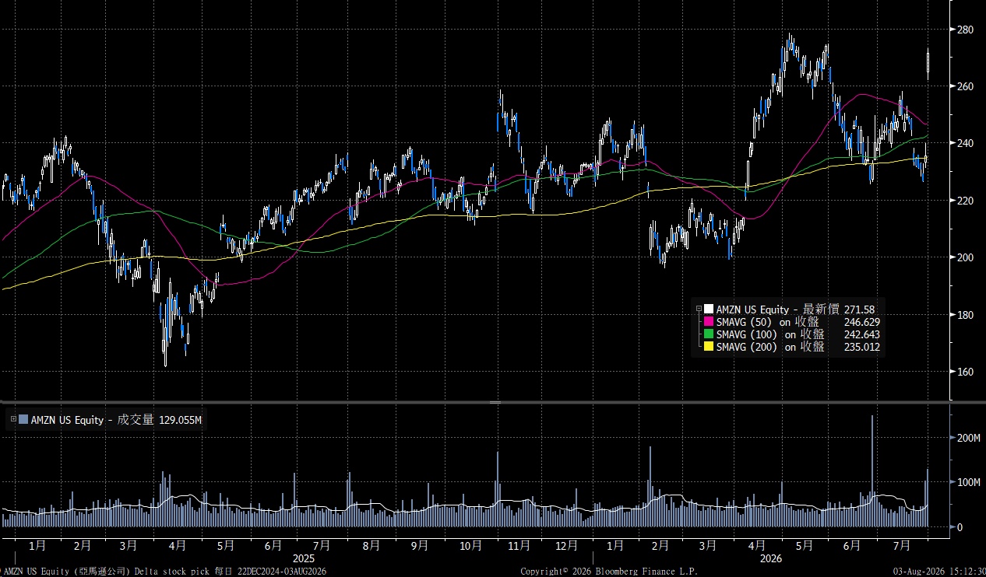Click the timestamp 03-Aug-2026 15:12:30
This screenshot has width=986, height=577.
pyautogui.click(x=938, y=572)
